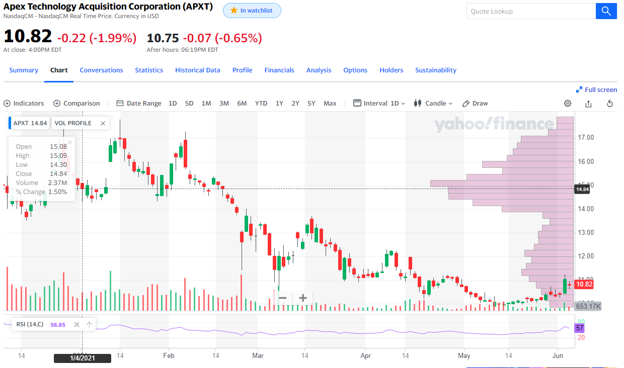Viewport: 624px width, 368px height.
Task: Select the YTD range
Action: [x=261, y=103]
